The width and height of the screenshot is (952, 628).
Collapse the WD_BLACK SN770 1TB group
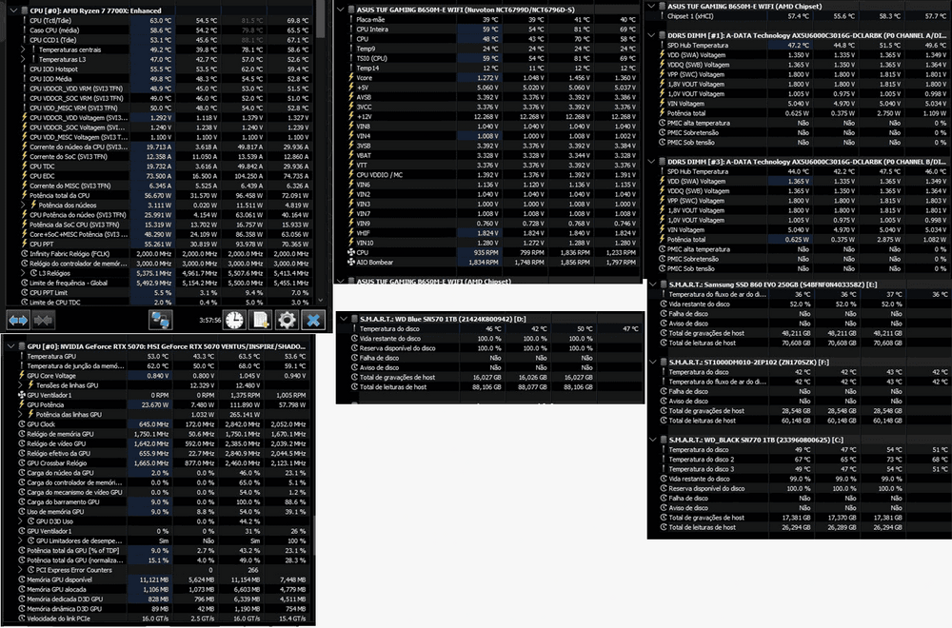tap(653, 440)
